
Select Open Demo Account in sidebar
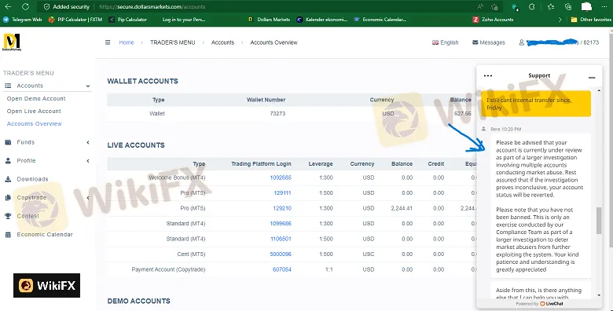click(x=36, y=98)
